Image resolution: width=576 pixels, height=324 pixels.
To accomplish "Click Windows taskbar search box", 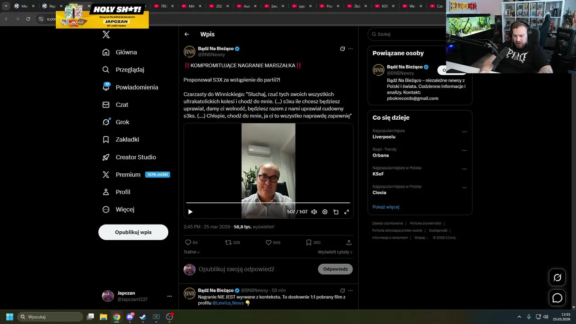I will pos(50,317).
